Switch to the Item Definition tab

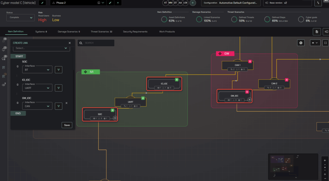point(16,32)
